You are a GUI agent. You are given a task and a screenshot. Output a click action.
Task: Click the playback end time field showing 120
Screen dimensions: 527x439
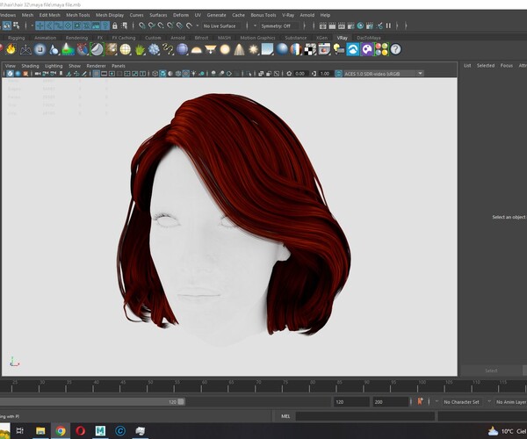(350, 402)
